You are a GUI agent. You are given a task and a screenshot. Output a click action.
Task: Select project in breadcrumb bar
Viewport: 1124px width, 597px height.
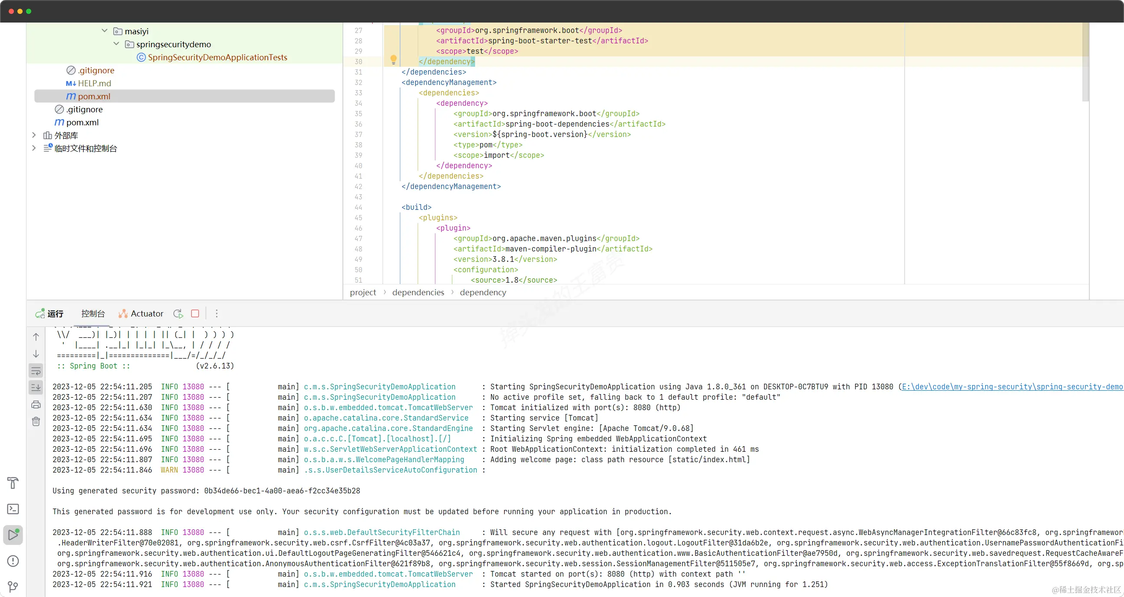click(x=362, y=292)
